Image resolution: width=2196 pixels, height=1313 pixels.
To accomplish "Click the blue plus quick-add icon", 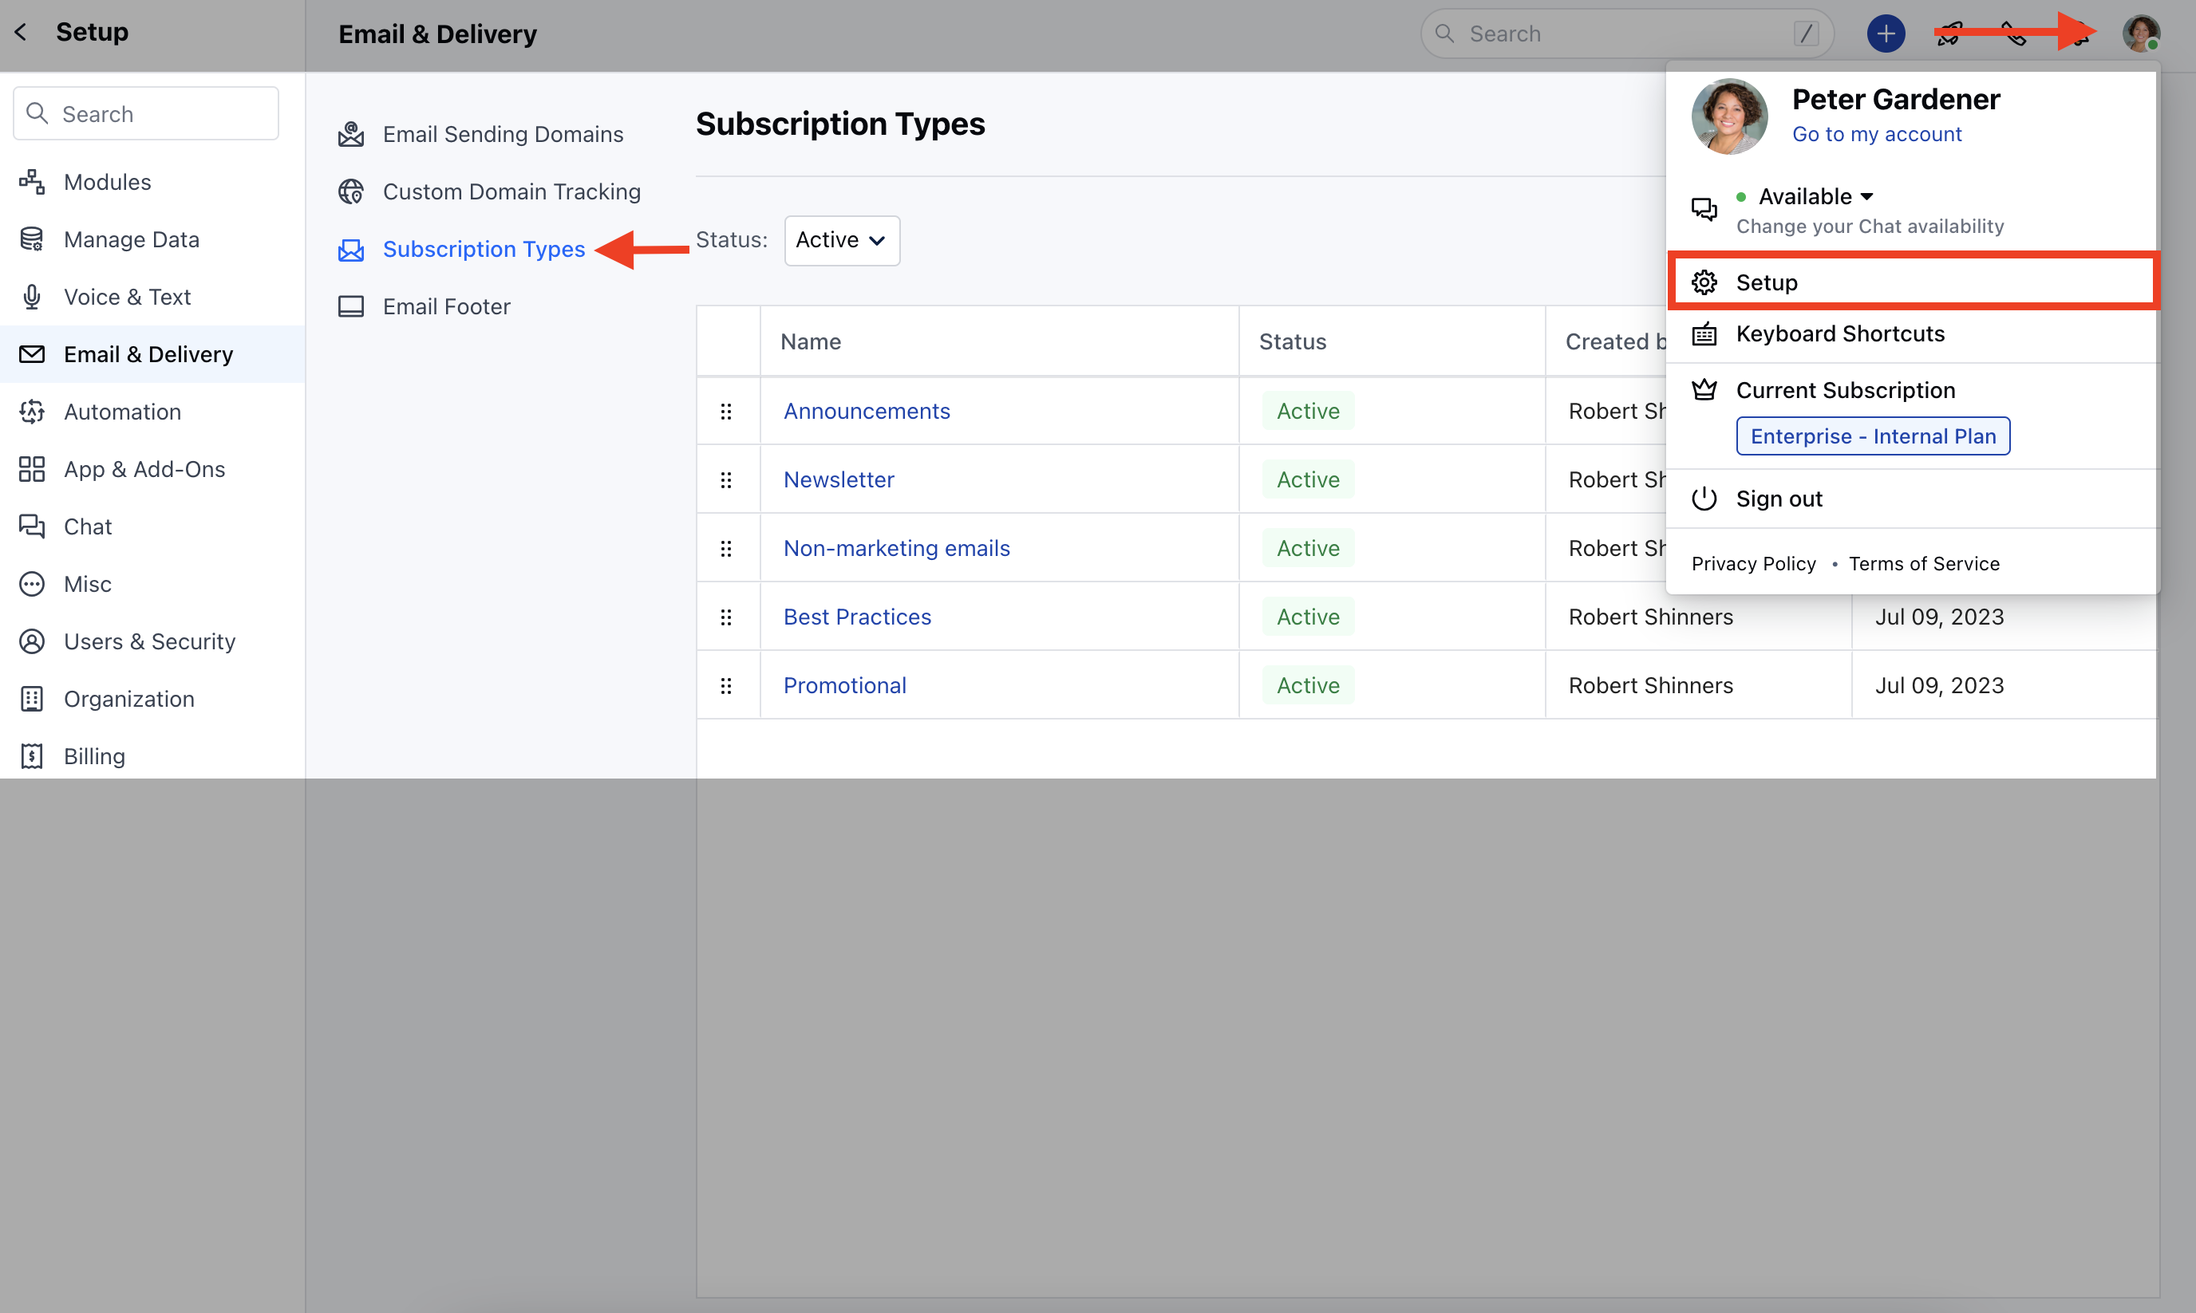I will pos(1886,34).
